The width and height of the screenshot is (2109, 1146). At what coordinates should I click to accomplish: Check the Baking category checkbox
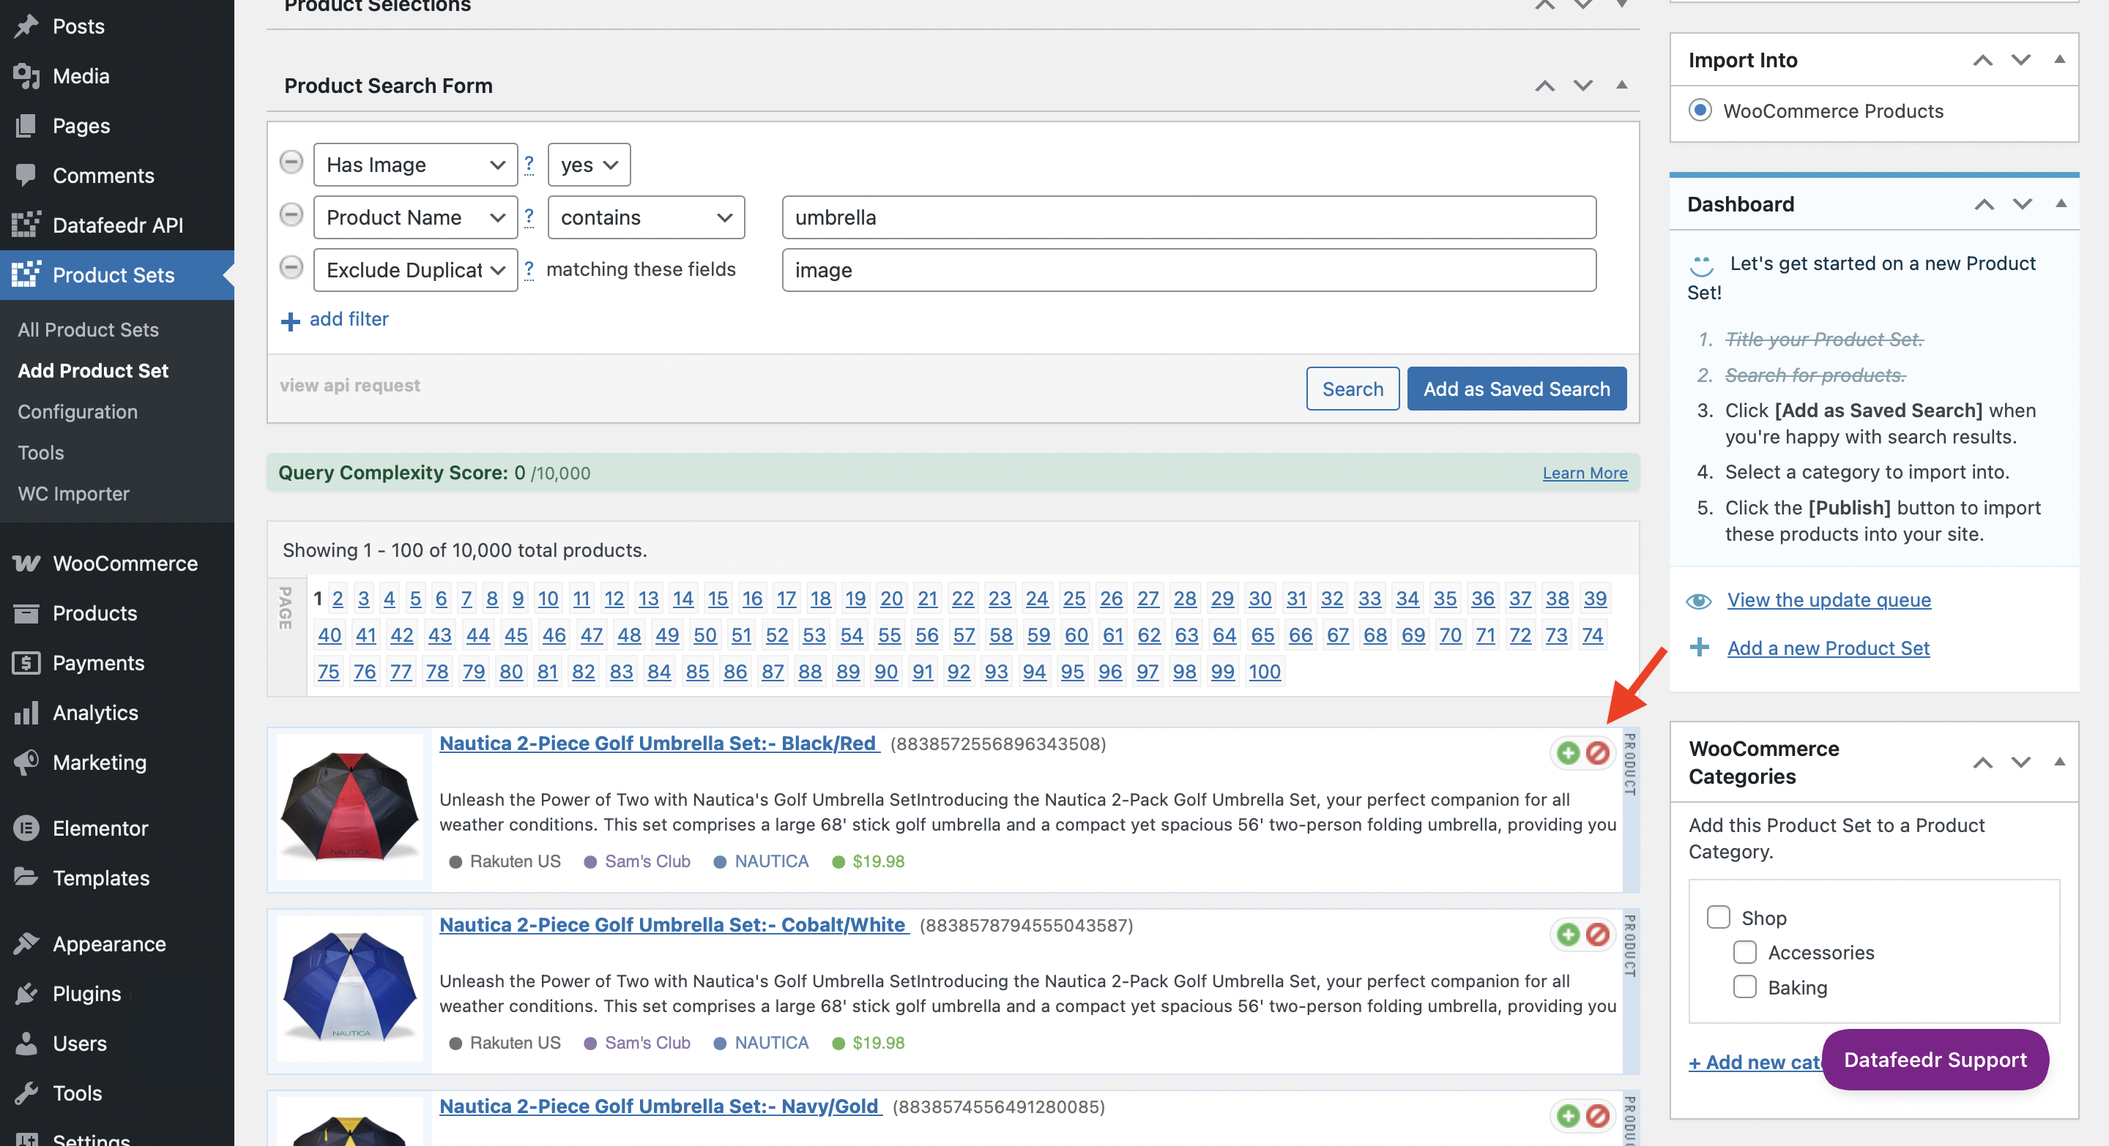1744,987
